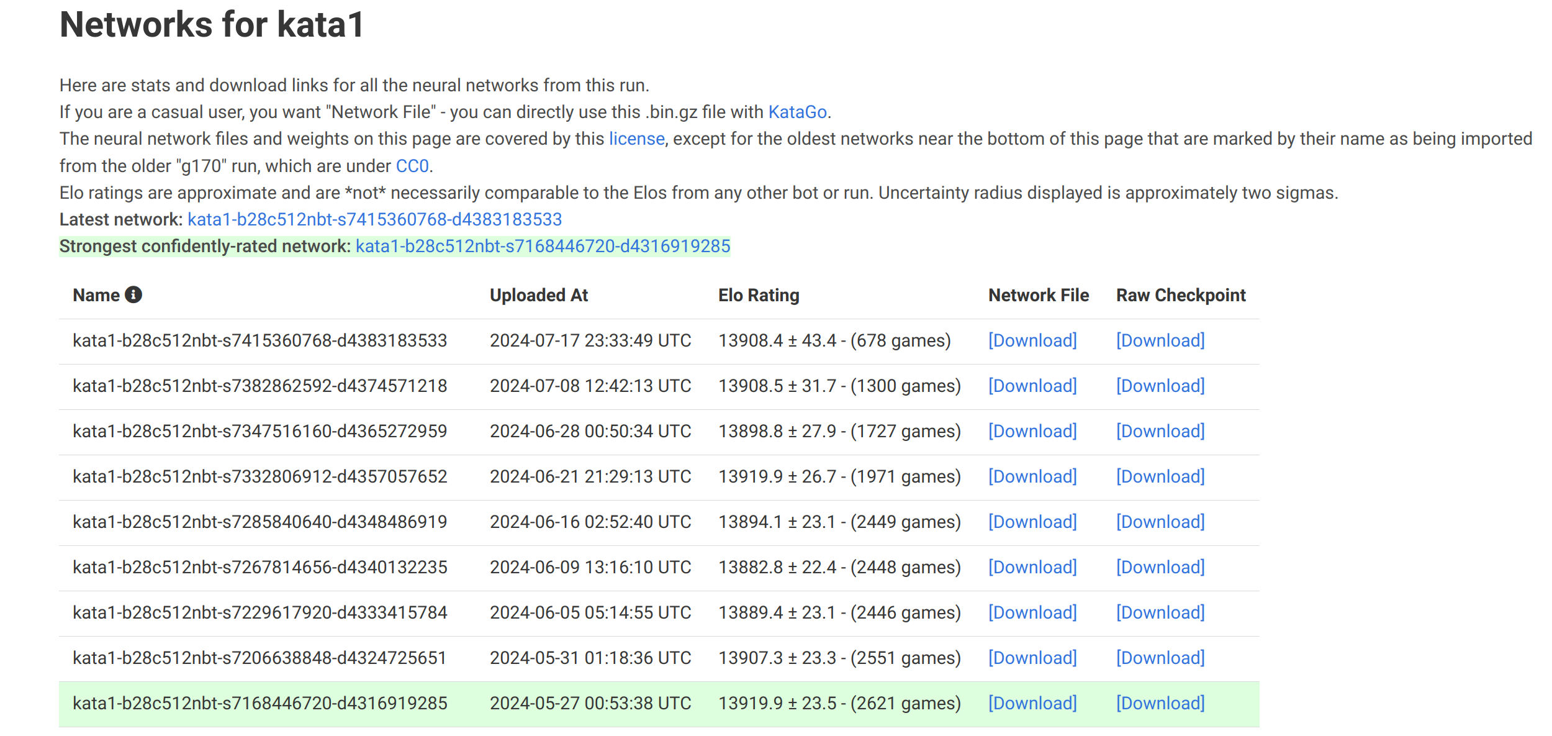
Task: Download Network File for s7285840640-d4348486919
Action: click(1032, 522)
